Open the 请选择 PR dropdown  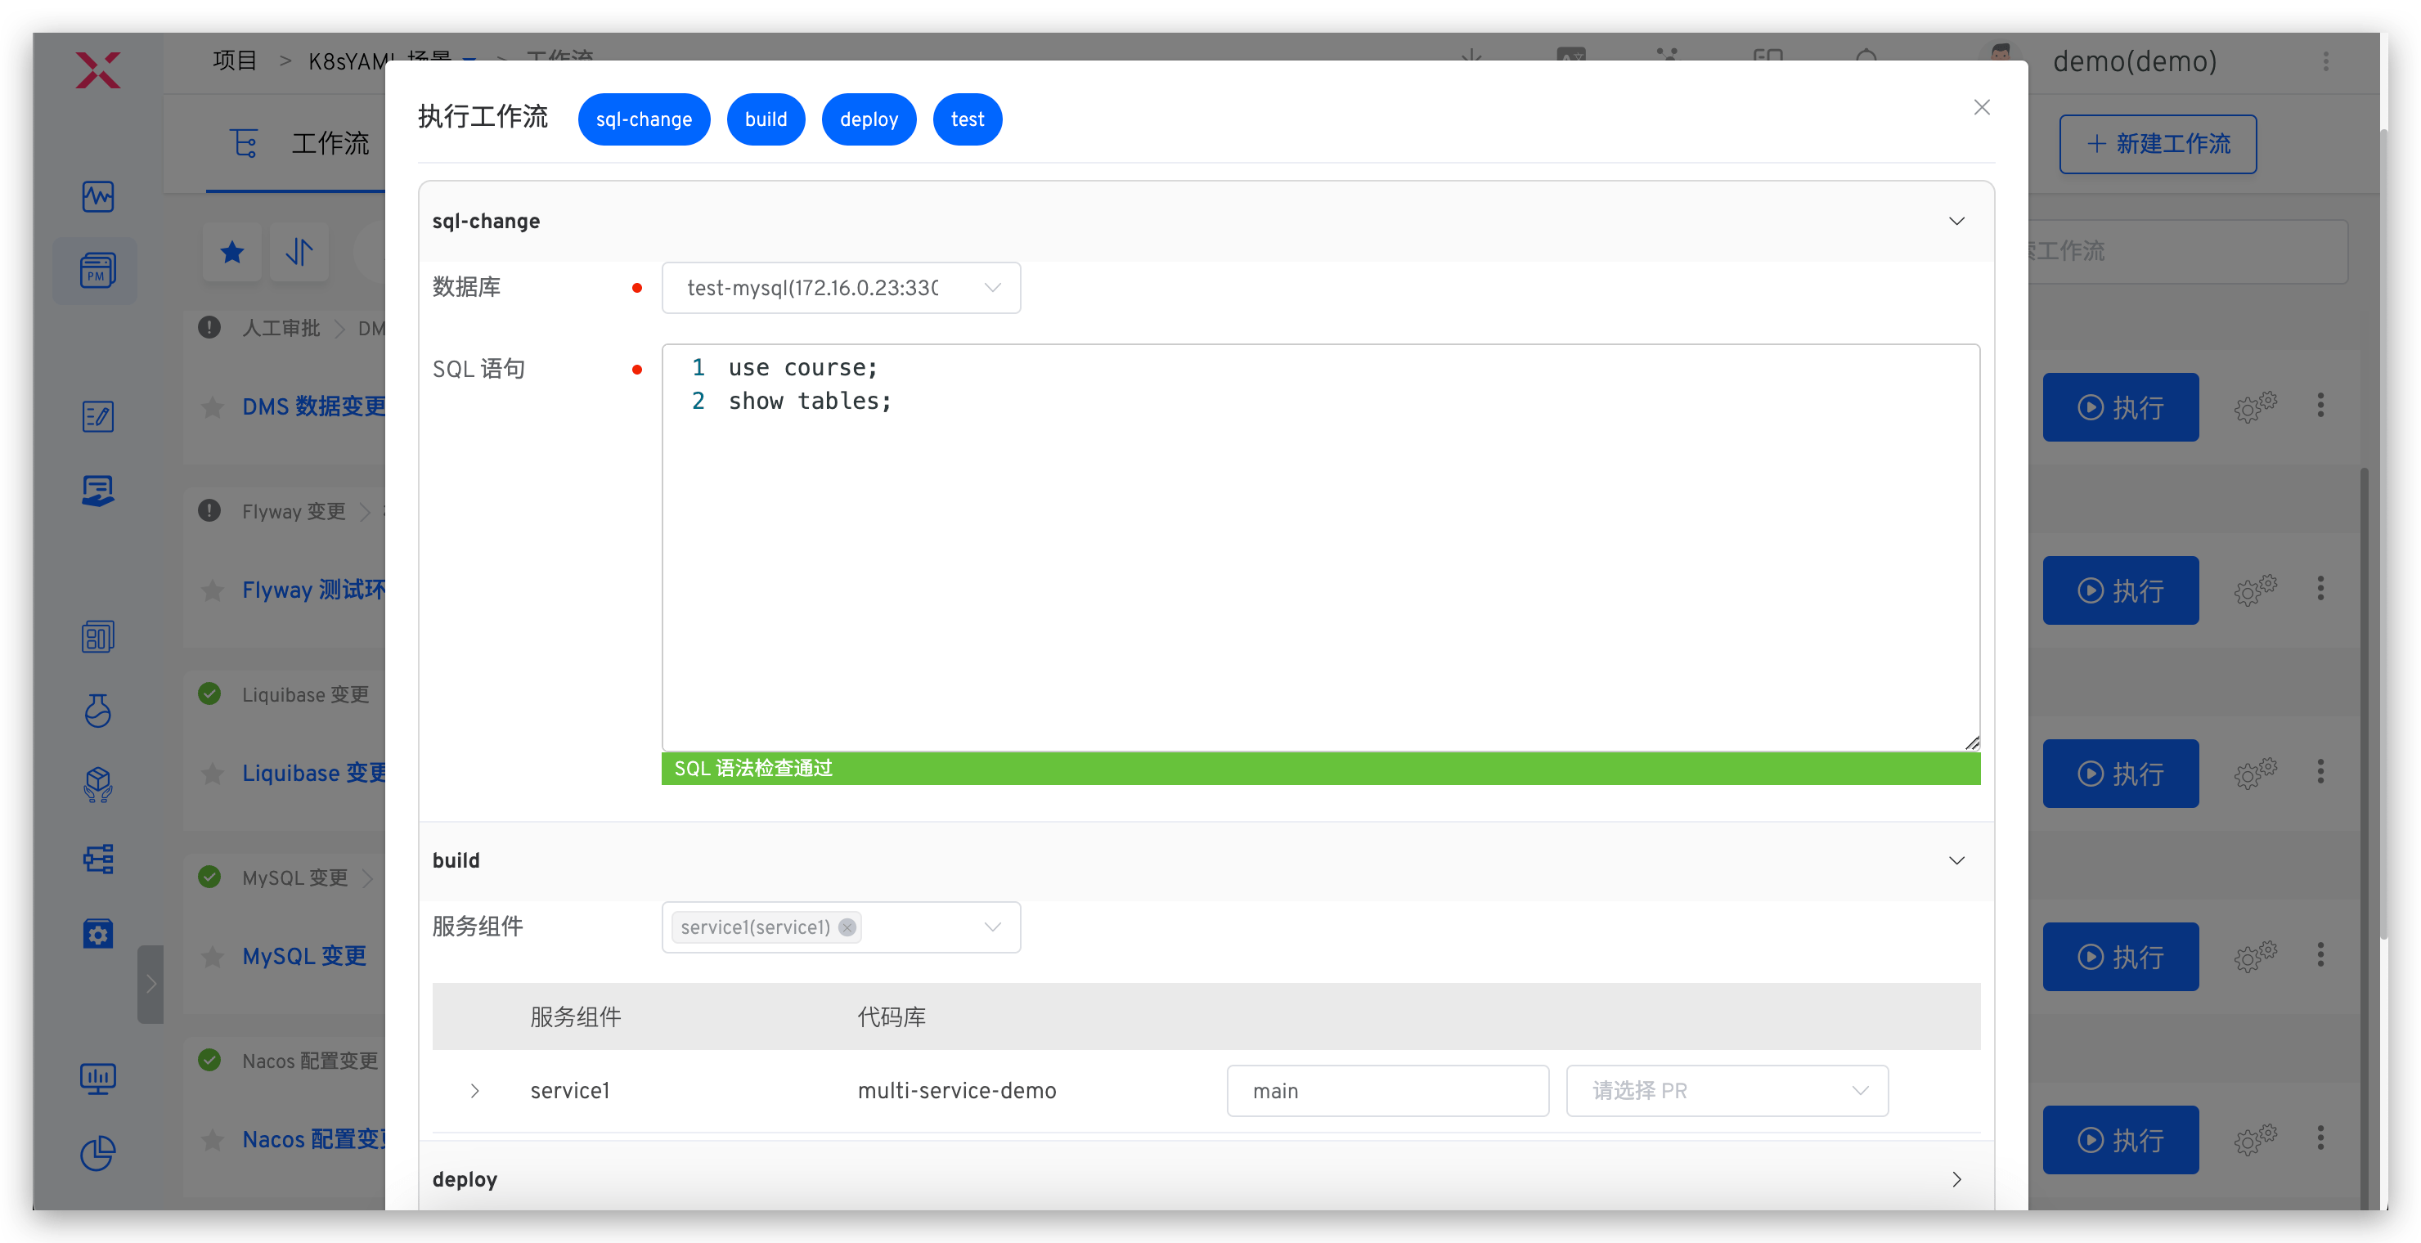point(1727,1091)
